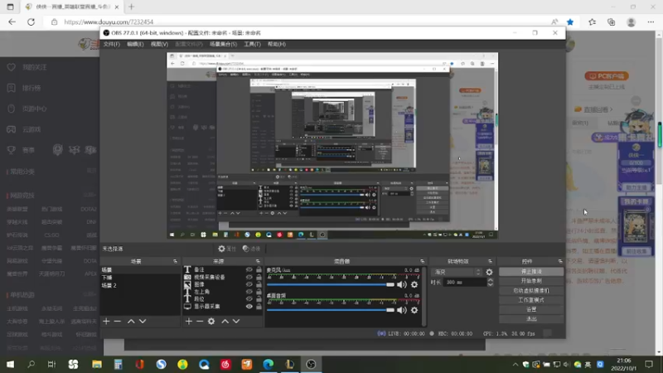663x373 pixels.
Task: Open the 工具(T) menu in OBS
Action: point(253,44)
